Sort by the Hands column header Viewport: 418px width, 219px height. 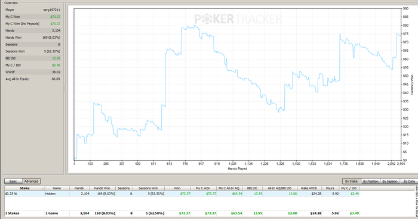coord(79,188)
